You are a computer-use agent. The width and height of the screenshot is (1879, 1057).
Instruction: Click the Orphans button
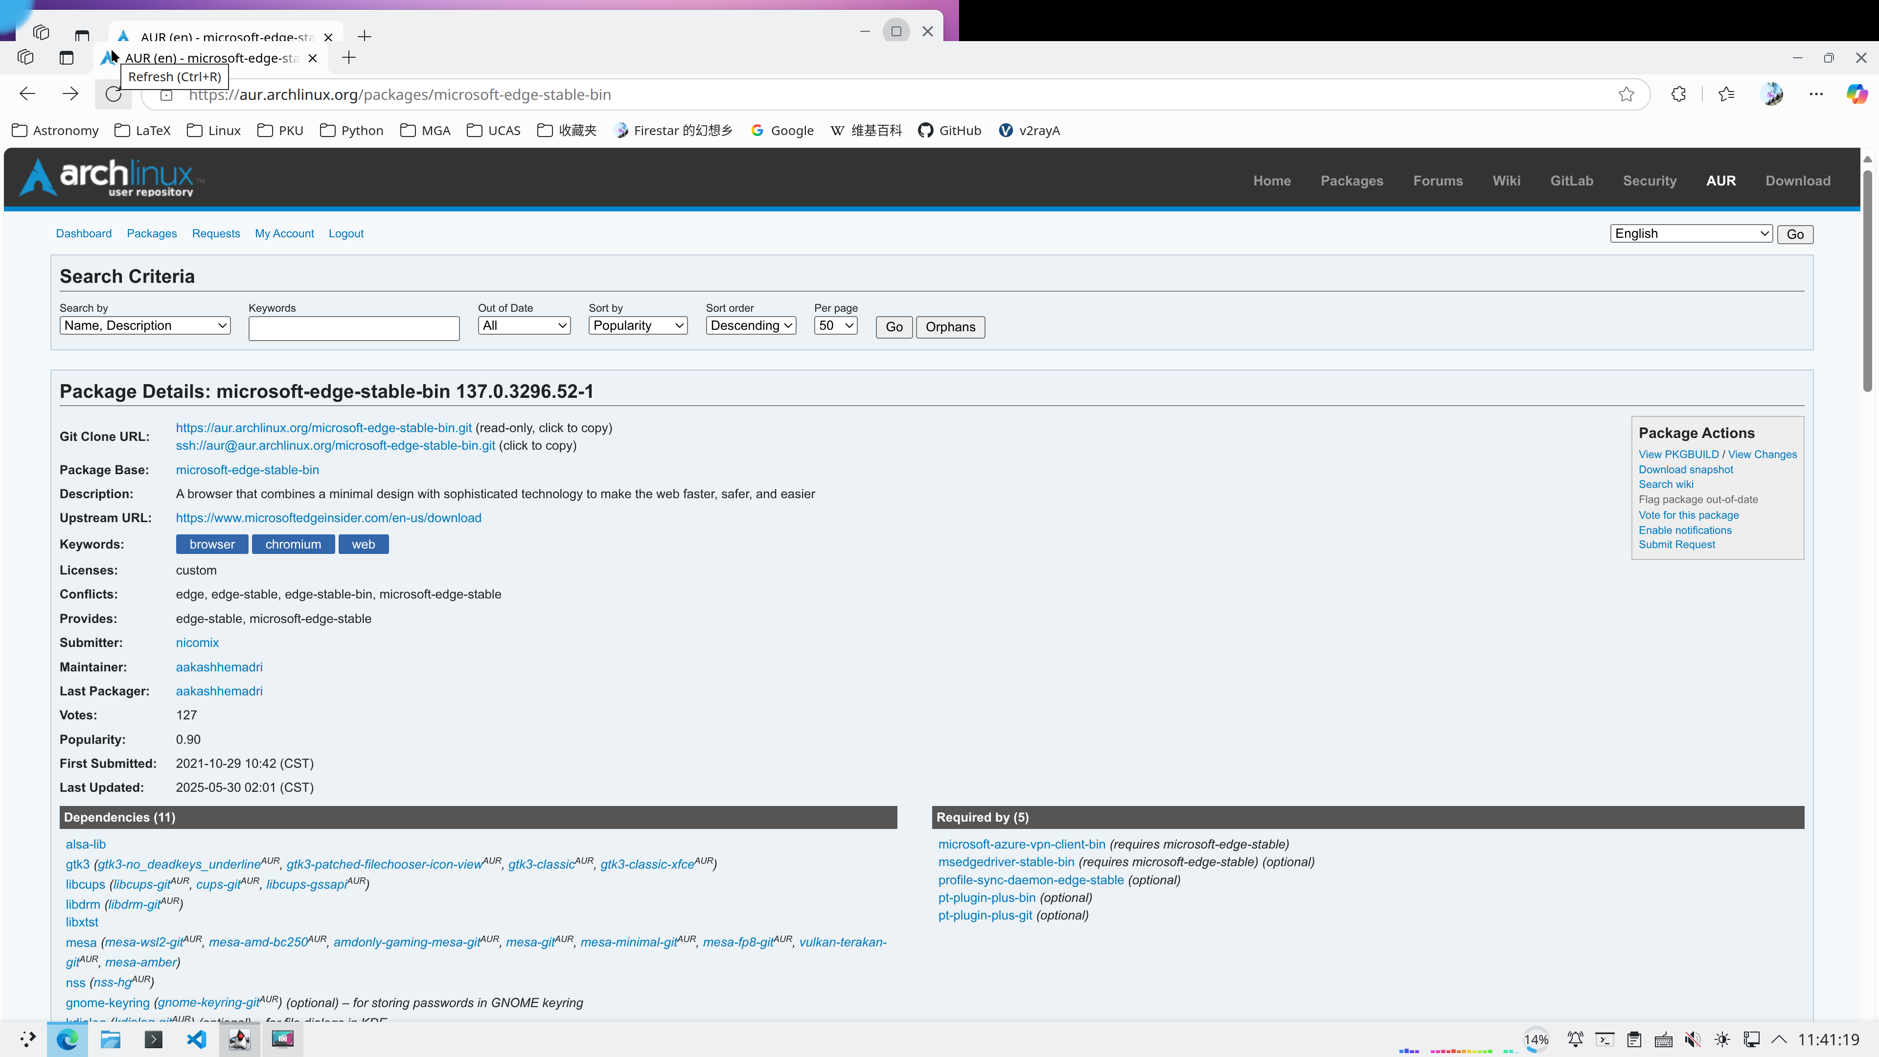tap(950, 327)
